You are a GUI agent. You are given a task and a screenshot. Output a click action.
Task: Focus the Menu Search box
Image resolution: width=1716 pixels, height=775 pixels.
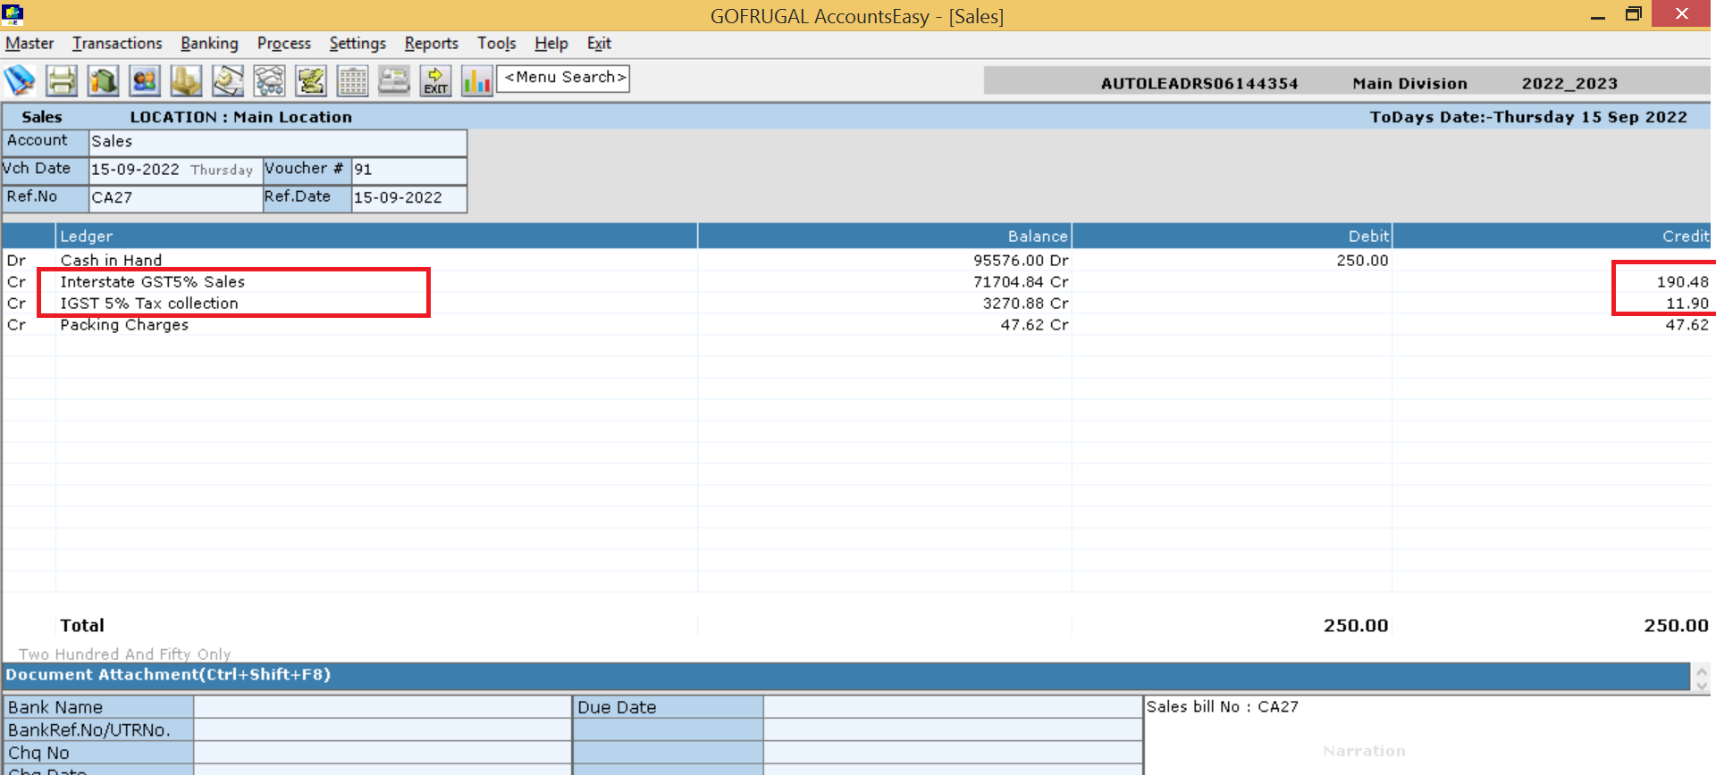(563, 78)
